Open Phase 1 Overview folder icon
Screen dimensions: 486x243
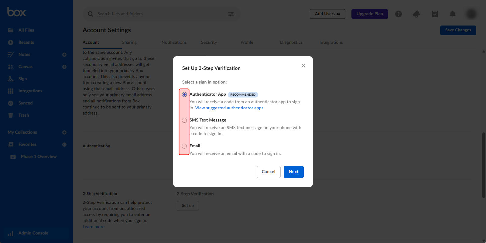(x=13, y=157)
